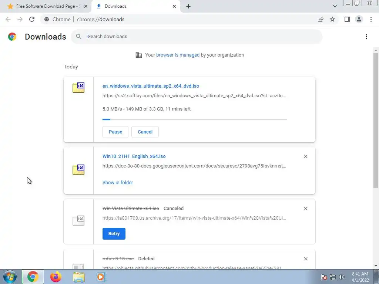Click the volume speaker tray icon
This screenshot has height=284, width=379.
pos(342,277)
